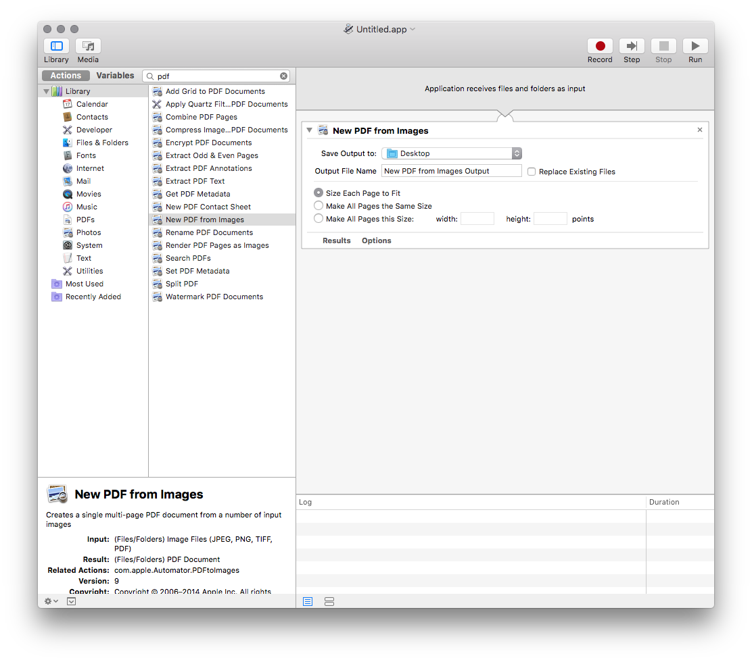Screen dimensions: 752x662
Task: Select the Set PDF Metadata action
Action: coord(222,271)
